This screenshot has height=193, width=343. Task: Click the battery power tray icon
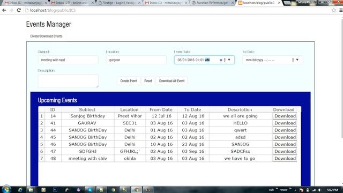click(308, 190)
